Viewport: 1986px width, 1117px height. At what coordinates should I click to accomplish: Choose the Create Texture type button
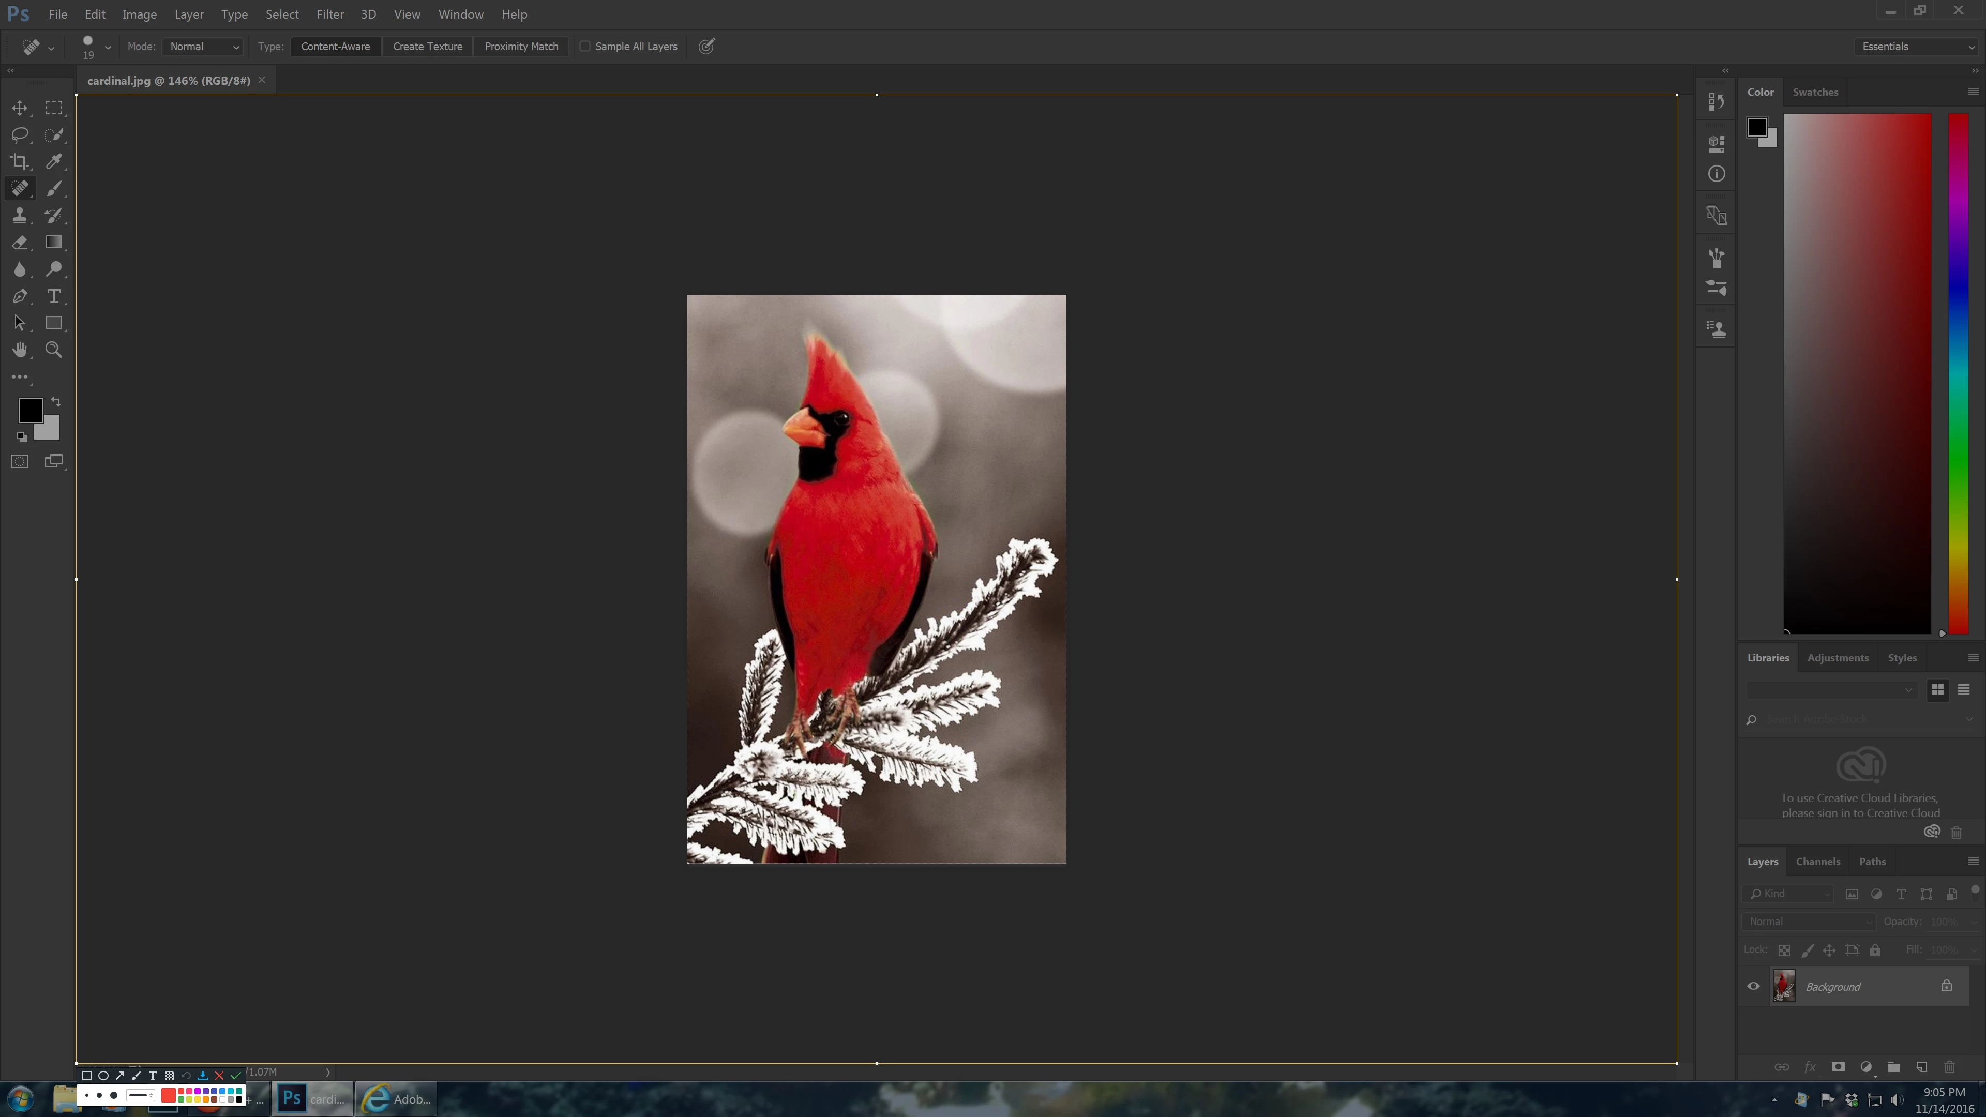pyautogui.click(x=427, y=46)
